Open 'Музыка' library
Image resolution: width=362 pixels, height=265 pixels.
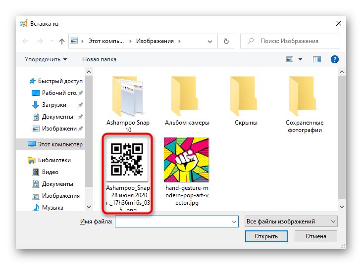point(52,208)
